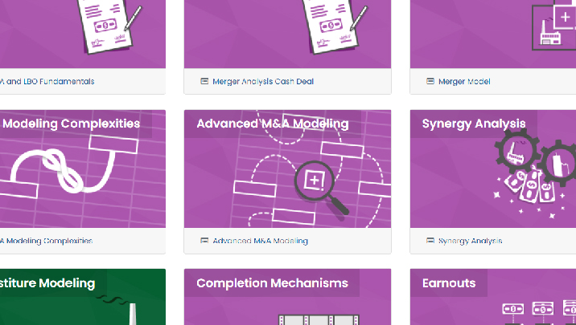Follow the Synergy Analysis link below the thumbnail

point(470,241)
